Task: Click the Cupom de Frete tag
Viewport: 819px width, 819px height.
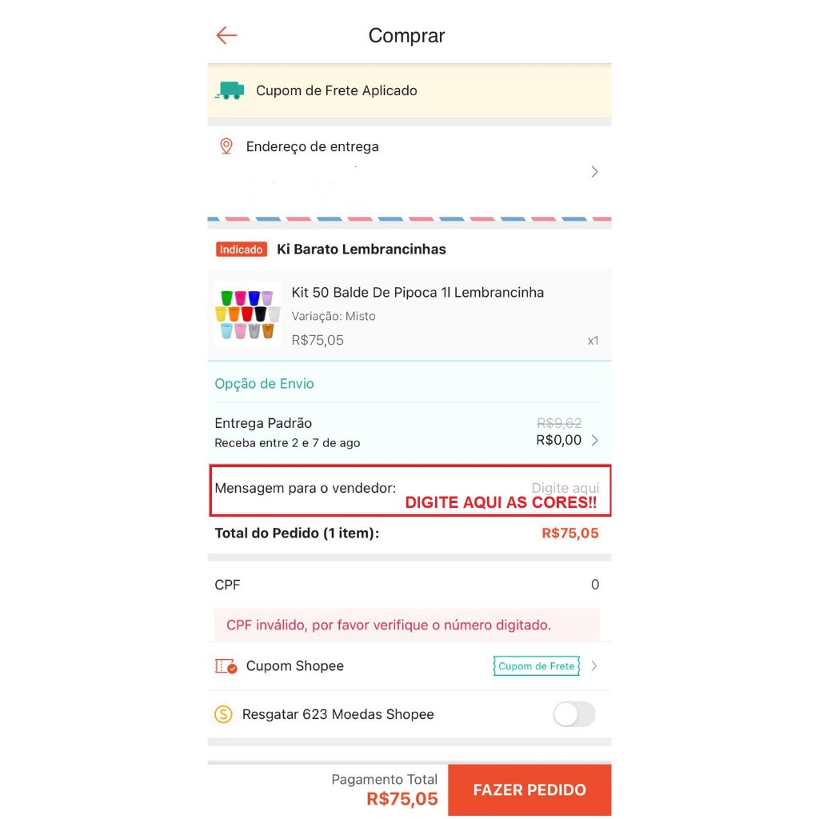Action: tap(537, 666)
